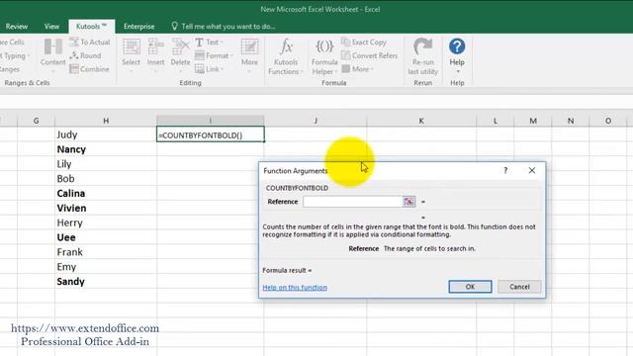
Task: Click Cancel in Function Arguments dialog
Action: (x=519, y=287)
